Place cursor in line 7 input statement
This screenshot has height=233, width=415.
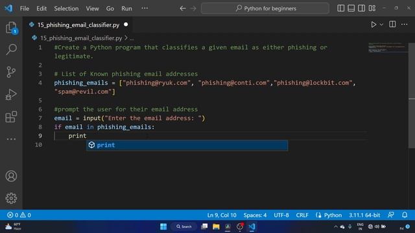click(130, 118)
